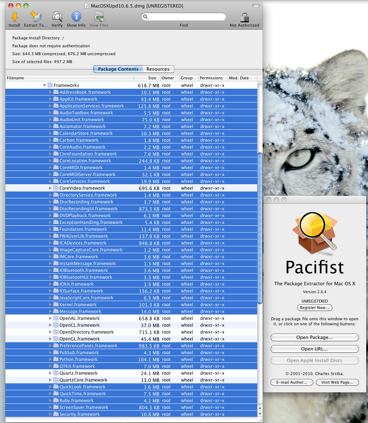The width and height of the screenshot is (368, 423).
Task: Sort by the Mod. Date column header
Action: [242, 78]
